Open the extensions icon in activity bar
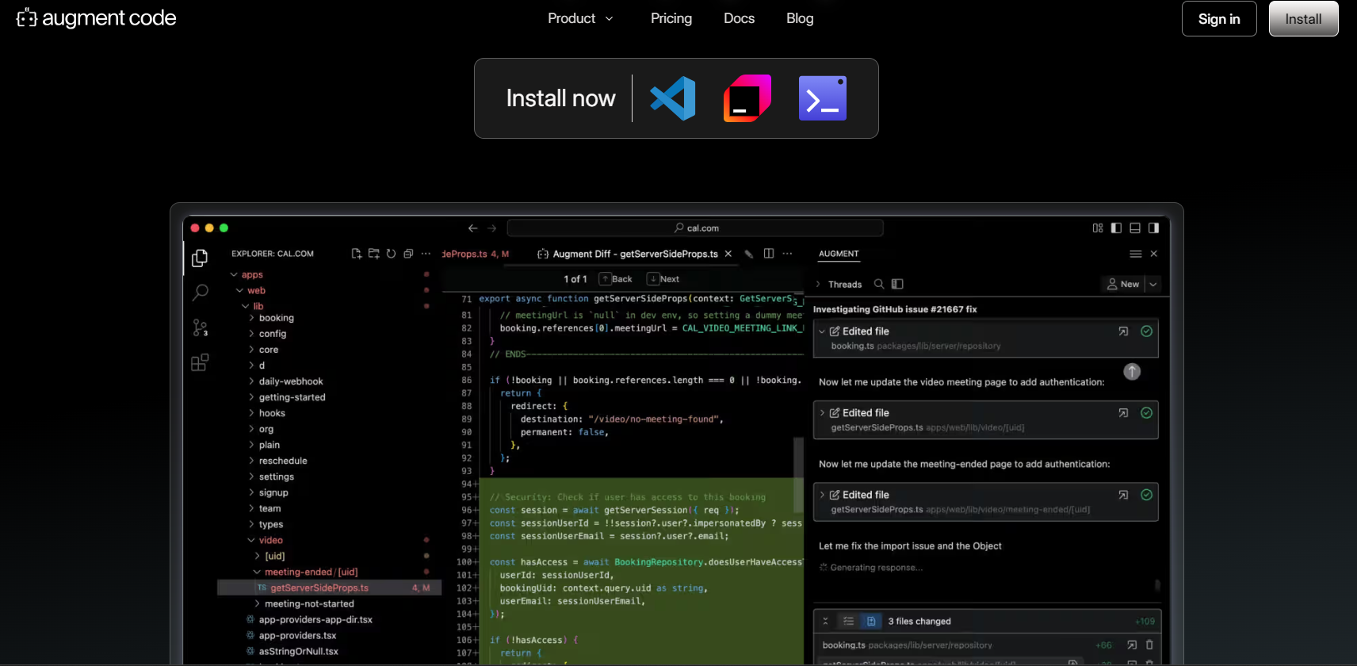Image resolution: width=1357 pixels, height=666 pixels. (x=200, y=362)
